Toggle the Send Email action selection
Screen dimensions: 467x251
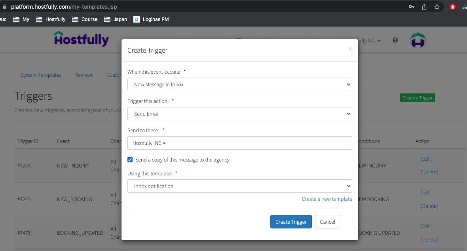click(239, 114)
